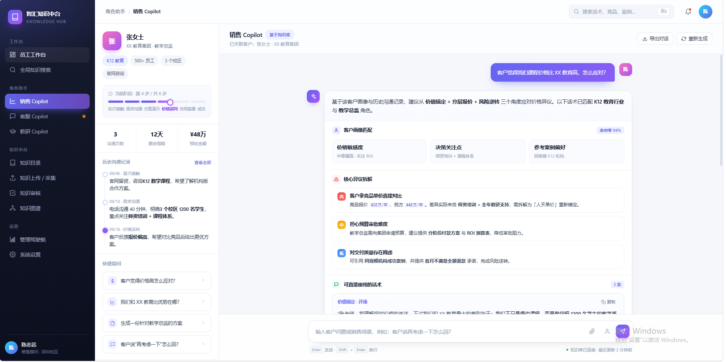Open 知识上传 / 采集

[x=47, y=178]
